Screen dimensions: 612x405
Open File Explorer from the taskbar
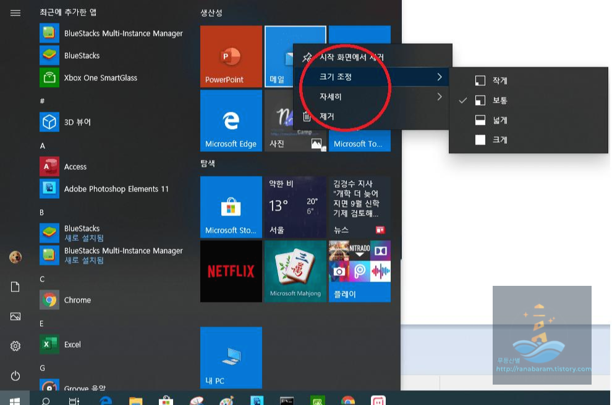(x=136, y=400)
